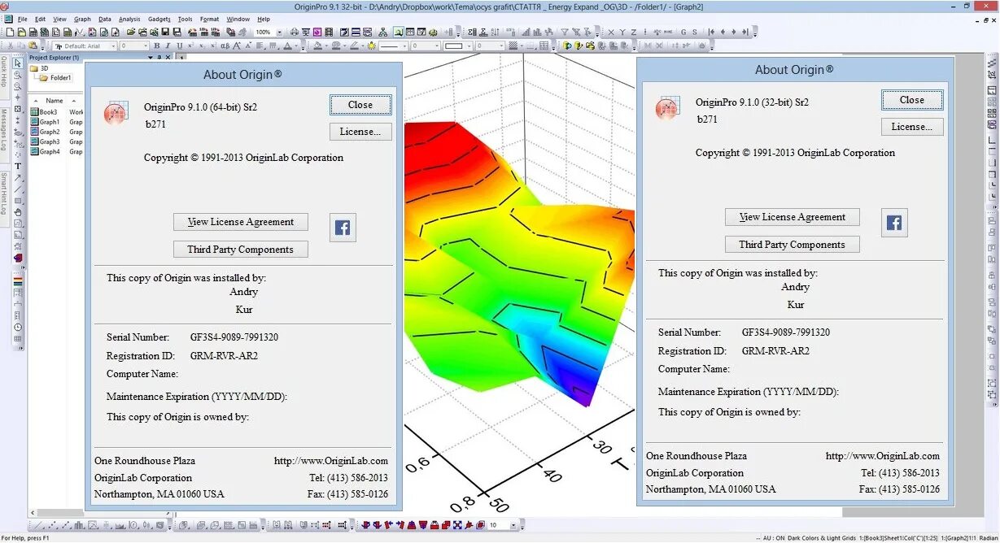Open Third Party Components in 32-bit dialog

pyautogui.click(x=793, y=245)
